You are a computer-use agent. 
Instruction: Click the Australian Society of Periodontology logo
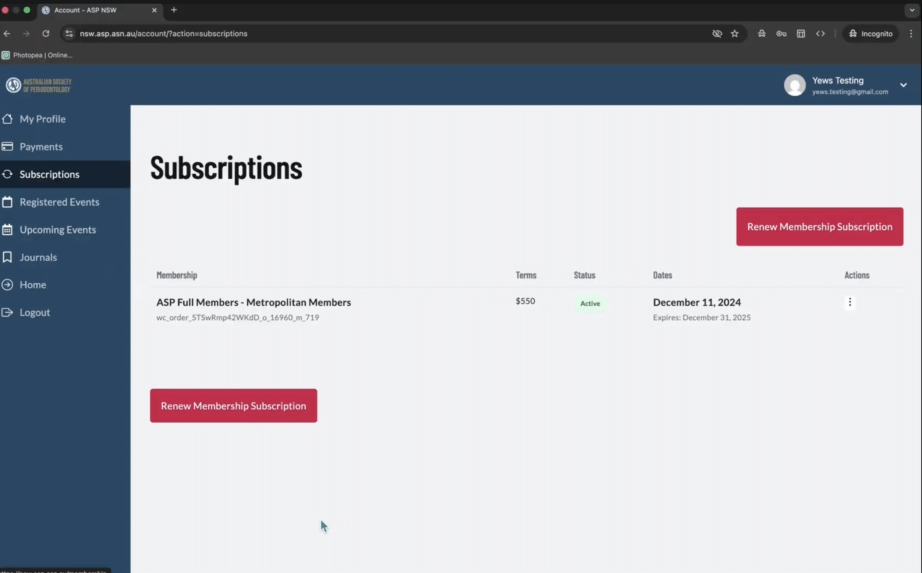click(x=39, y=85)
